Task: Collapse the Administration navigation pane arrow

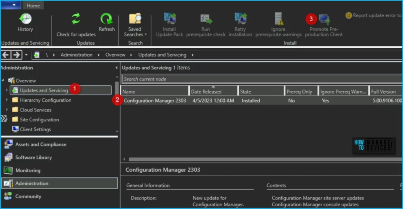Action: click(x=116, y=68)
